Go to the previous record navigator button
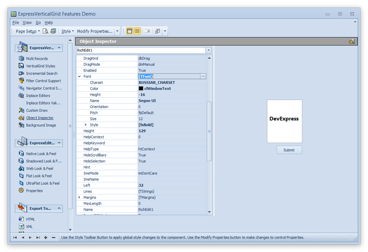The width and height of the screenshot is (368, 252). click(23, 237)
